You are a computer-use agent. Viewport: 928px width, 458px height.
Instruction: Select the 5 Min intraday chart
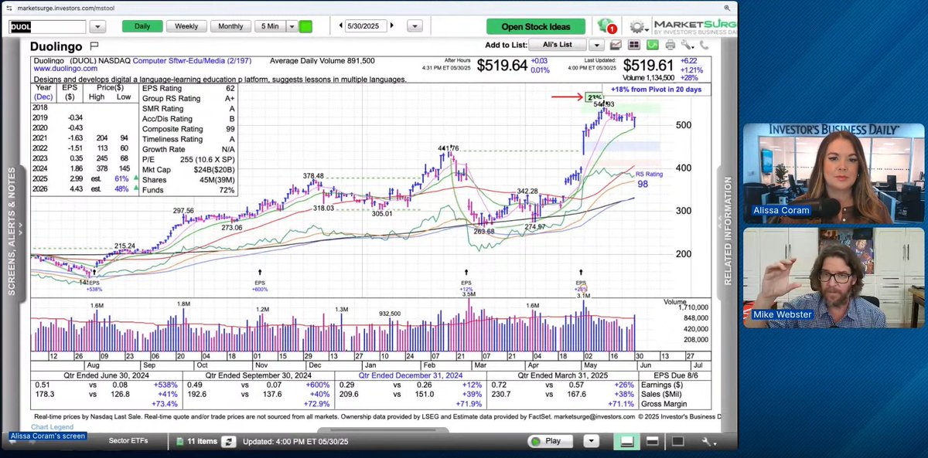(270, 26)
